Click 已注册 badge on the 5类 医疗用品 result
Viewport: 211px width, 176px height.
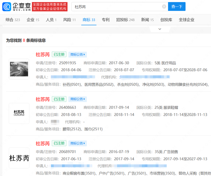tap(59, 55)
